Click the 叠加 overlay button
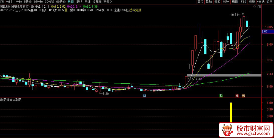The width and height of the screenshot is (274, 138). pos(209,2)
